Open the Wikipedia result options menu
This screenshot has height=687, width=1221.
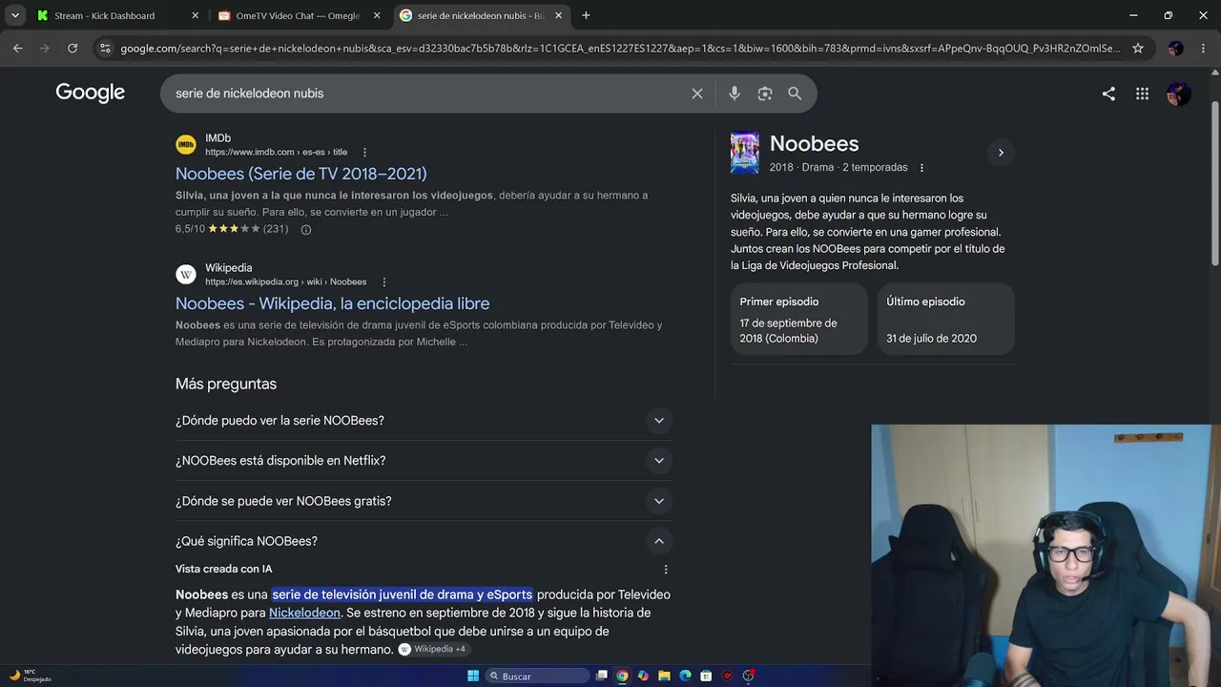click(384, 281)
